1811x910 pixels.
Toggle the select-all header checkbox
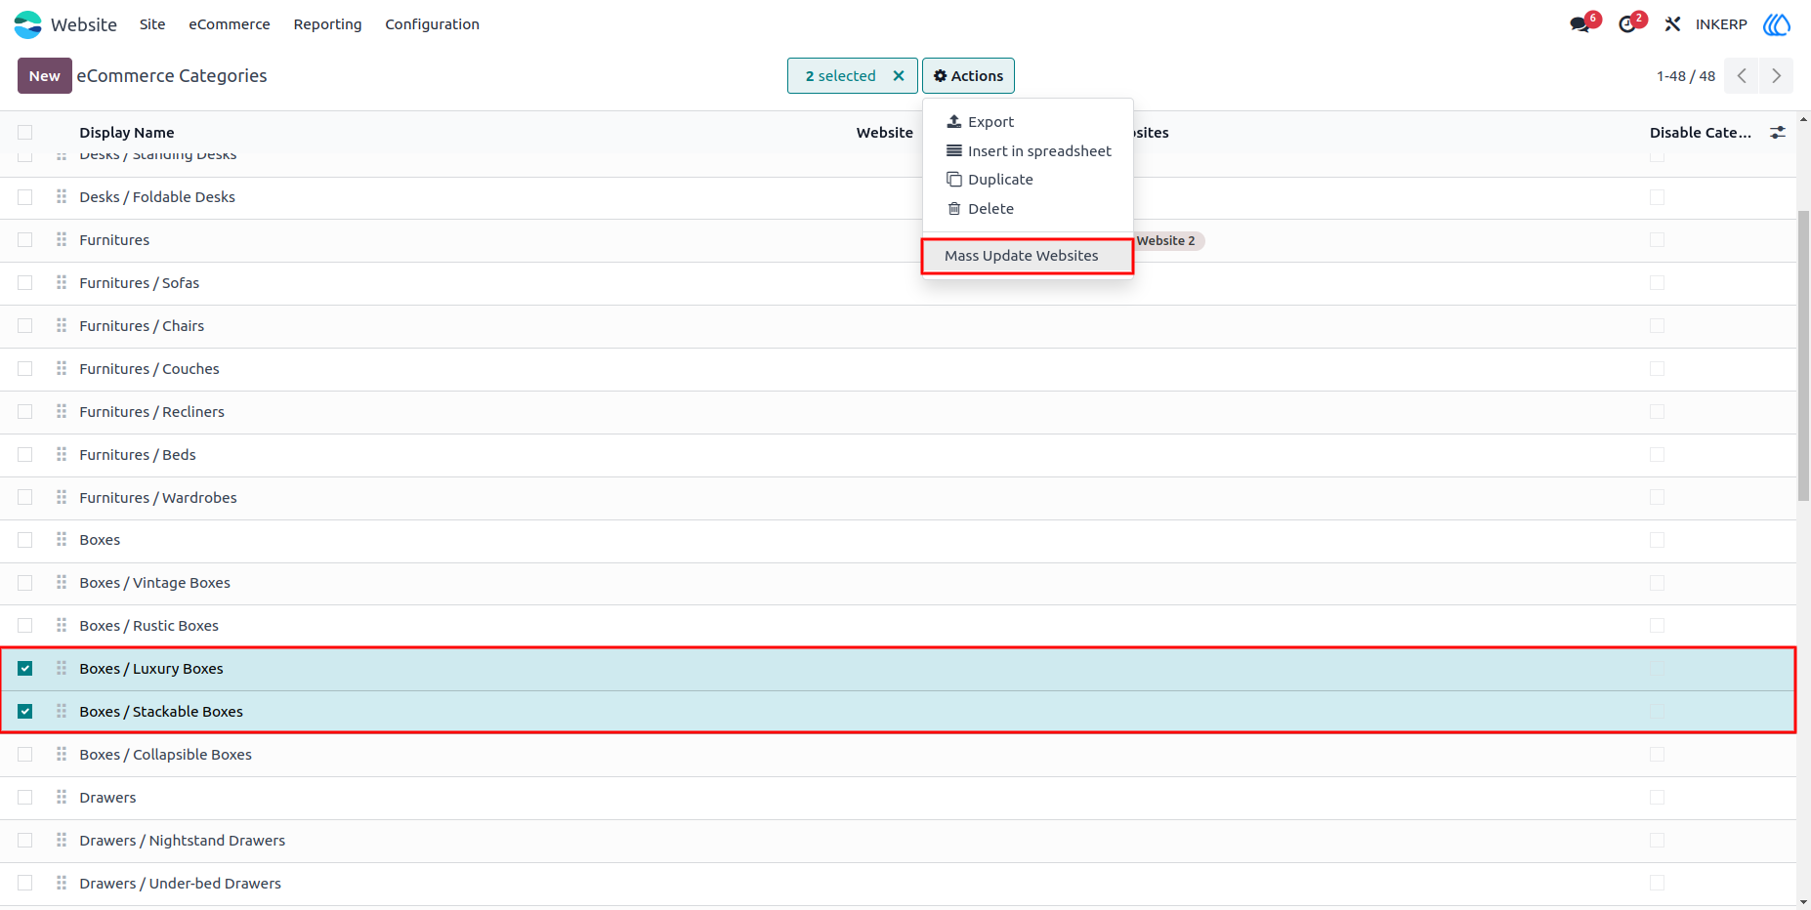click(25, 133)
